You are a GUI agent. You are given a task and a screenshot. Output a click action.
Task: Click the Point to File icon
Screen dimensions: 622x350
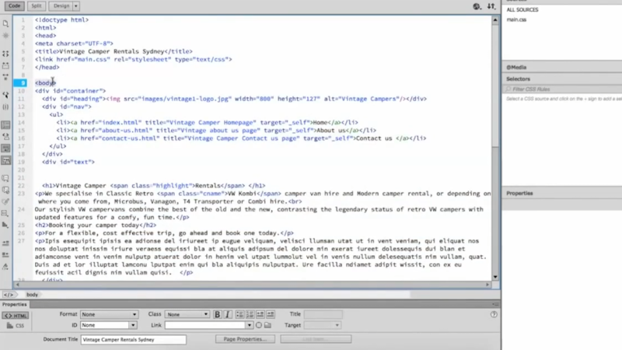pos(259,325)
